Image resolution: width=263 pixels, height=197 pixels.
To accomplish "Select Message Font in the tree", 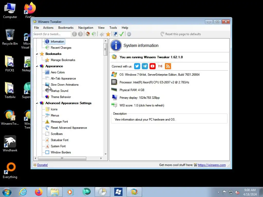I will pos(59,122).
